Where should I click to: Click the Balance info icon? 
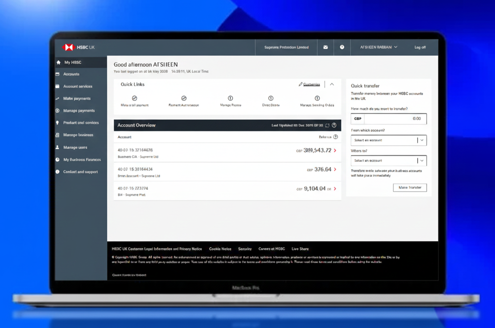coord(336,137)
